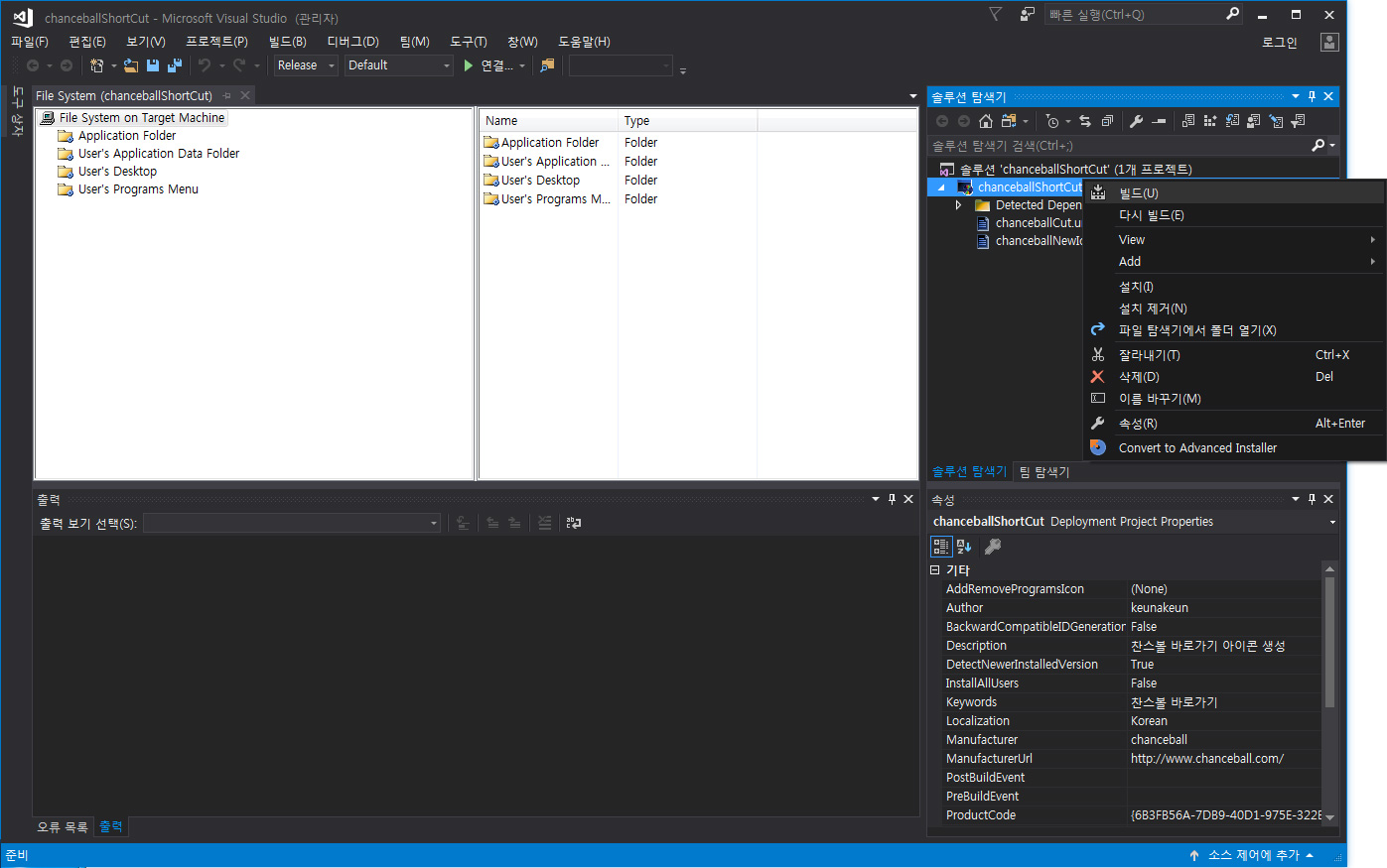Click the notifications flag icon in title bar

tap(996, 14)
